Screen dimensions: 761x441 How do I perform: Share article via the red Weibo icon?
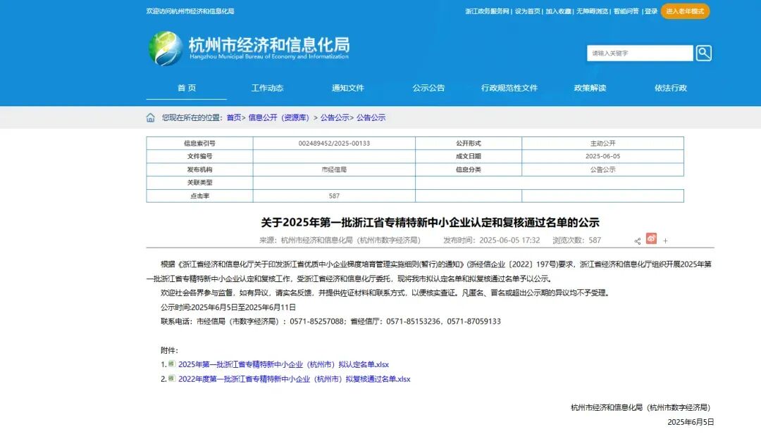point(651,238)
